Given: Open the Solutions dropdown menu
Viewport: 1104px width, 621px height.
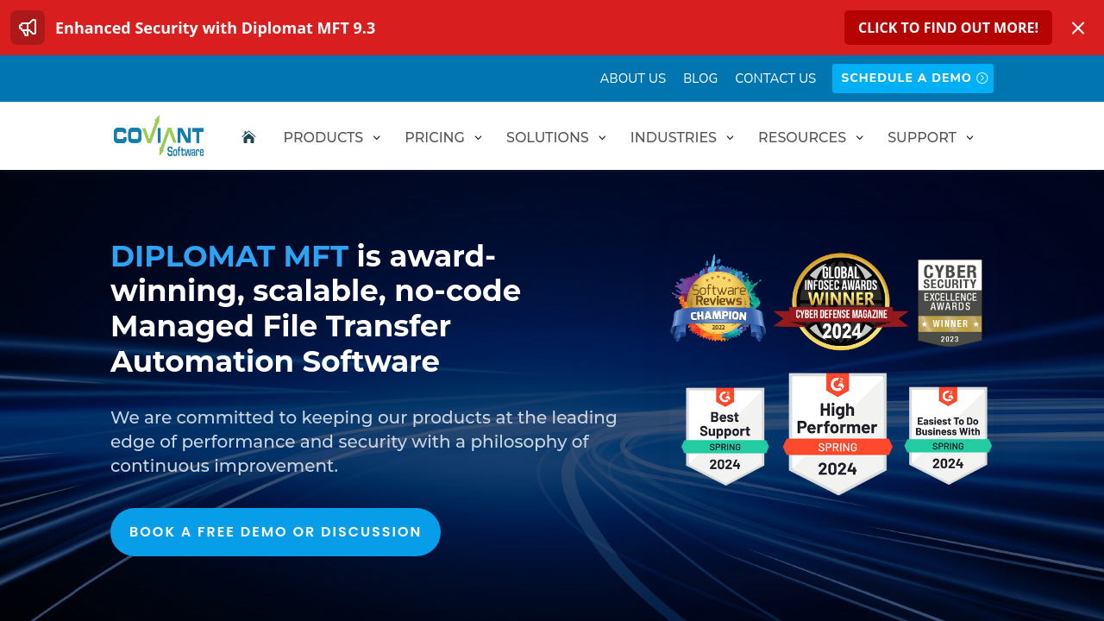Looking at the screenshot, I should (555, 137).
